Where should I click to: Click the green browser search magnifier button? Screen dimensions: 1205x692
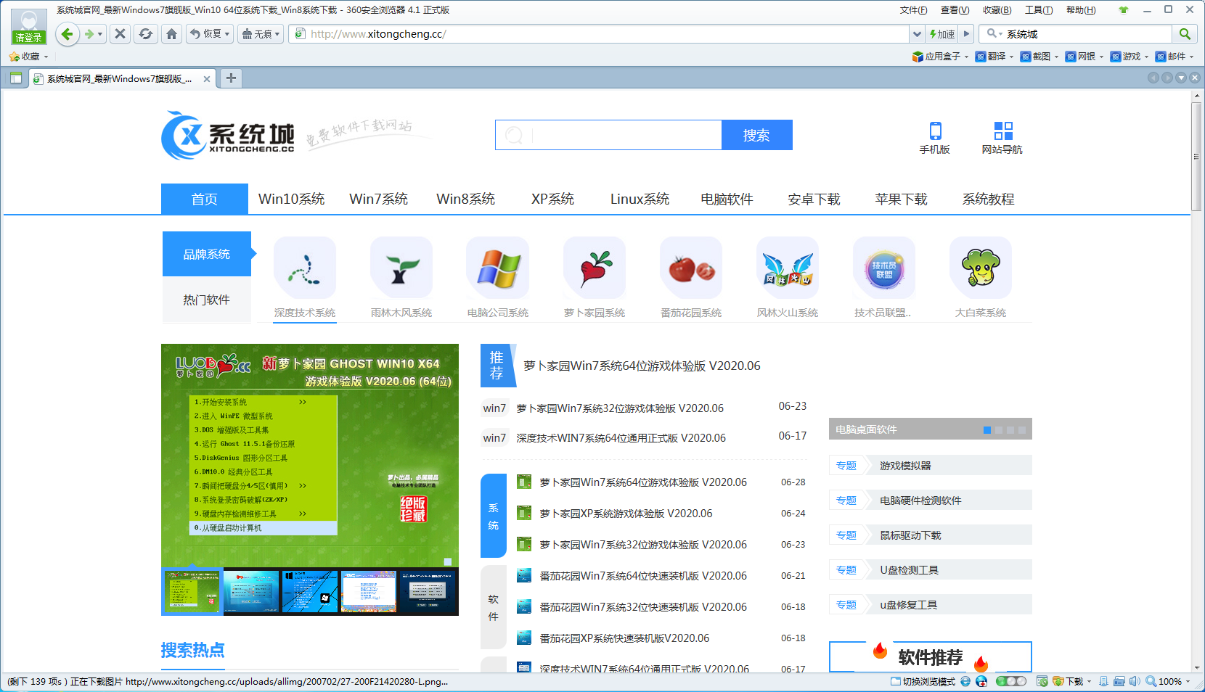(1185, 34)
